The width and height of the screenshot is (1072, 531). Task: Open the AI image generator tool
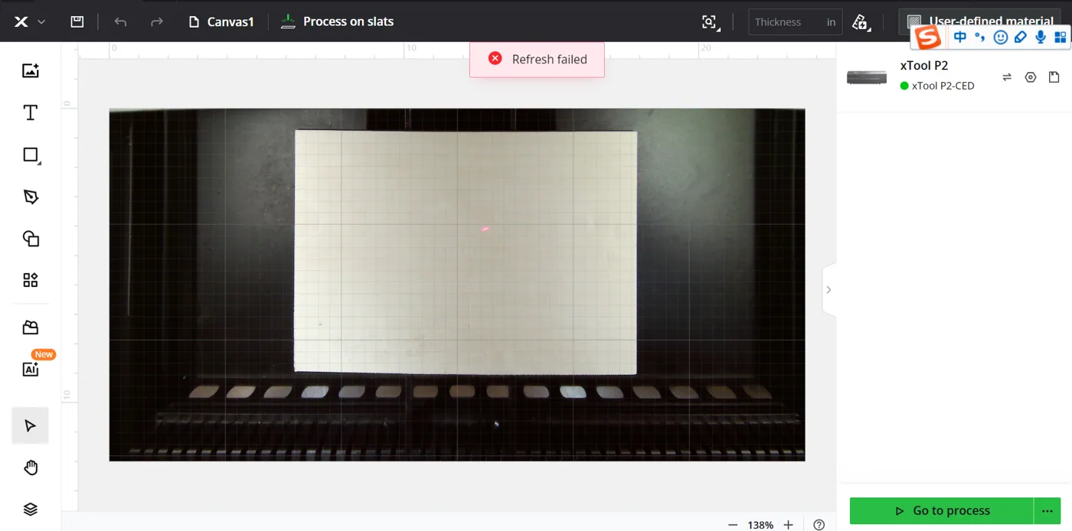pos(31,370)
